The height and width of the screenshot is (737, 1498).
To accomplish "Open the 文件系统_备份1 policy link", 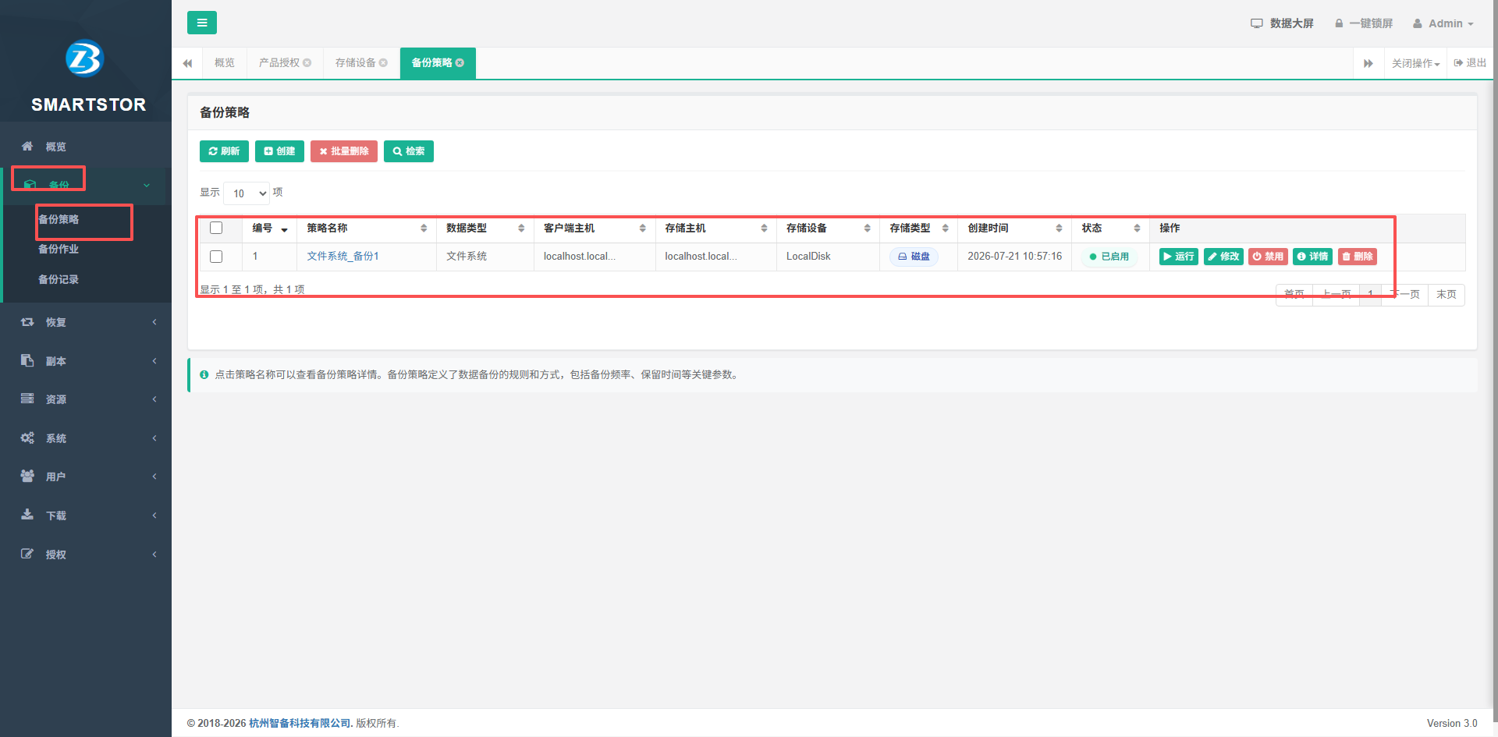I will pyautogui.click(x=343, y=256).
